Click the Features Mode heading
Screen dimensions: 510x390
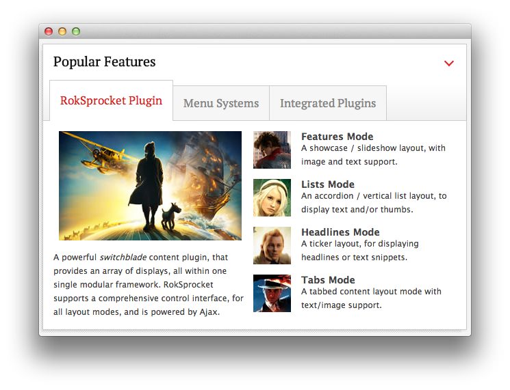click(x=337, y=137)
